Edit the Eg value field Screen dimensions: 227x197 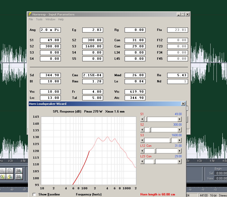(x=93, y=30)
